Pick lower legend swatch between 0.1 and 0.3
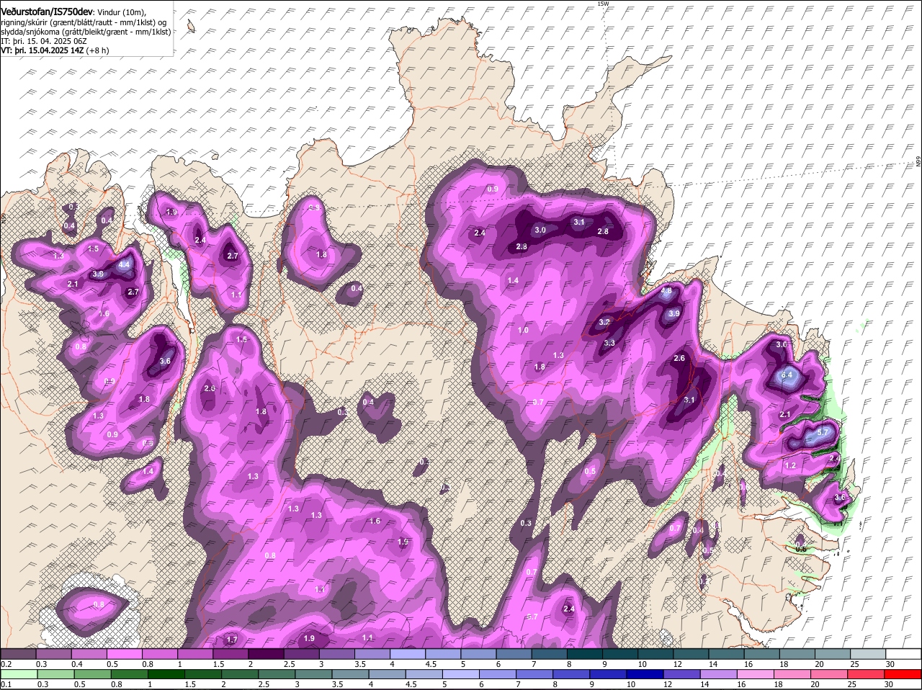 [x=18, y=674]
